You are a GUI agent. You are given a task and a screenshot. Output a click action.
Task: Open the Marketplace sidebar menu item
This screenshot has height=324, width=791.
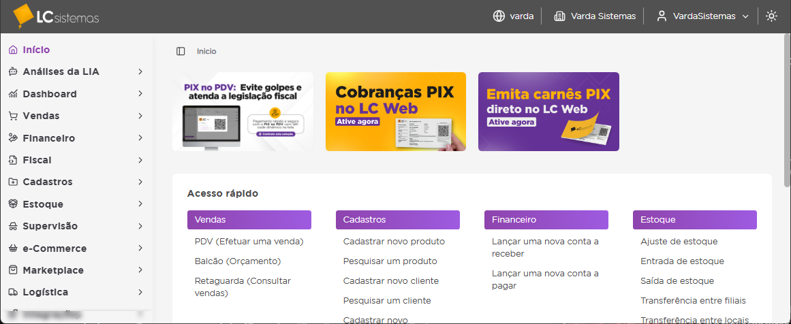76,270
